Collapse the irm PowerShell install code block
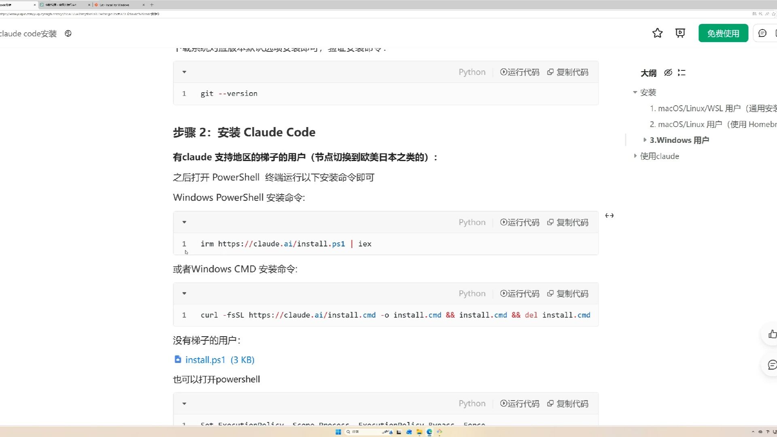This screenshot has height=437, width=777. pyautogui.click(x=184, y=222)
